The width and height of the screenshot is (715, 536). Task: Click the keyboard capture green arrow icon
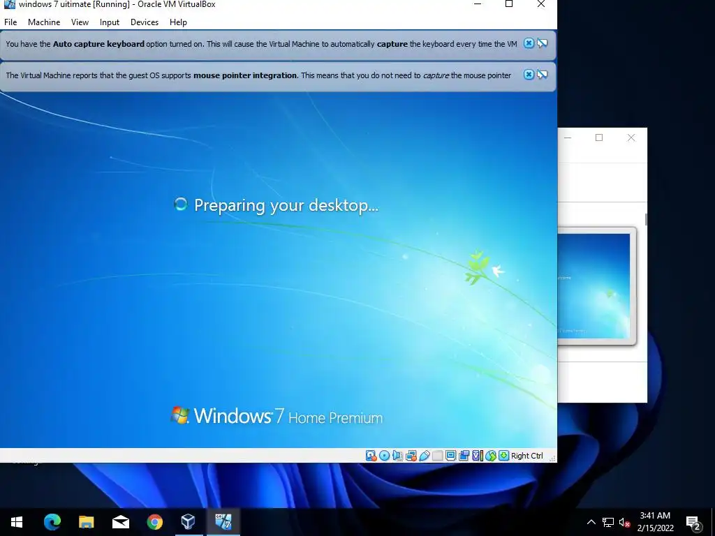point(504,456)
